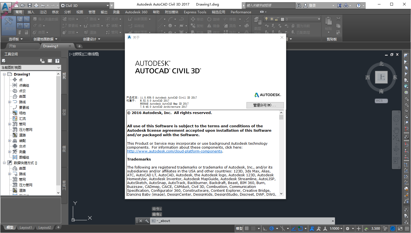Viewport: 411px width, 233px height.
Task: Close the 关于 dialog
Action: point(282,37)
